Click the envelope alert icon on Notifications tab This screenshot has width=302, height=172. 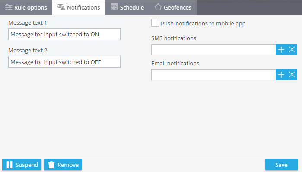(61, 7)
